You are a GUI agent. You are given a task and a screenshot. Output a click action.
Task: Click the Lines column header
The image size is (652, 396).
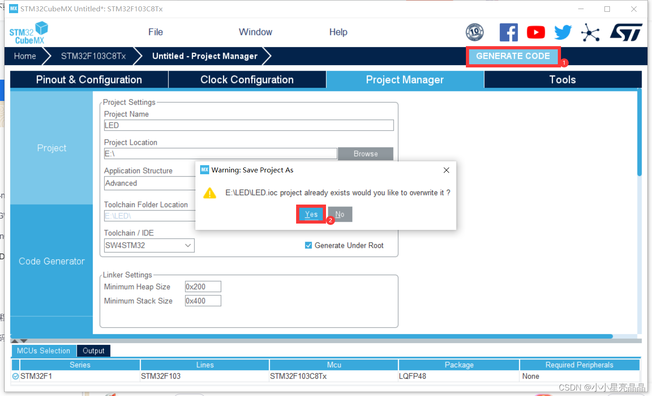[205, 365]
